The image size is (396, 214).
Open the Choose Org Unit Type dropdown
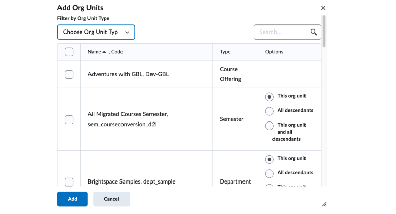[96, 32]
